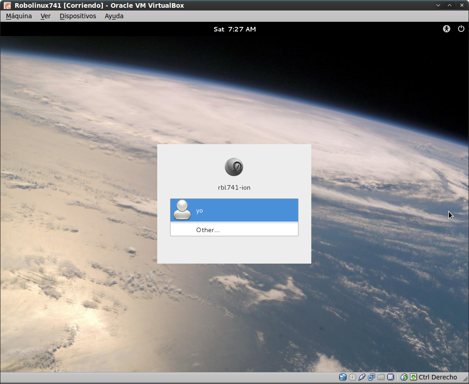The height and width of the screenshot is (384, 469).
Task: Click the USB devices status icon
Action: 362,377
